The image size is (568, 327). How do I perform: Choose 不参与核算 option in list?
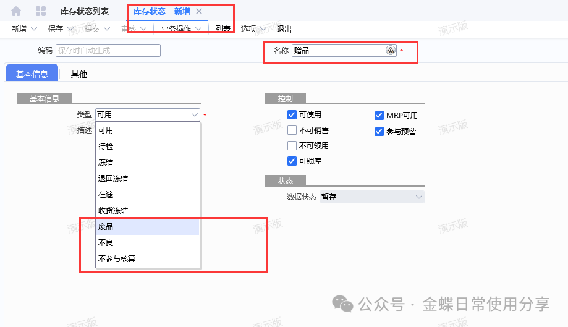[117, 259]
